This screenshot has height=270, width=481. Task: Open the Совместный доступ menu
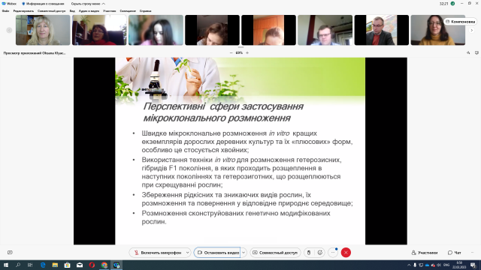point(52,11)
